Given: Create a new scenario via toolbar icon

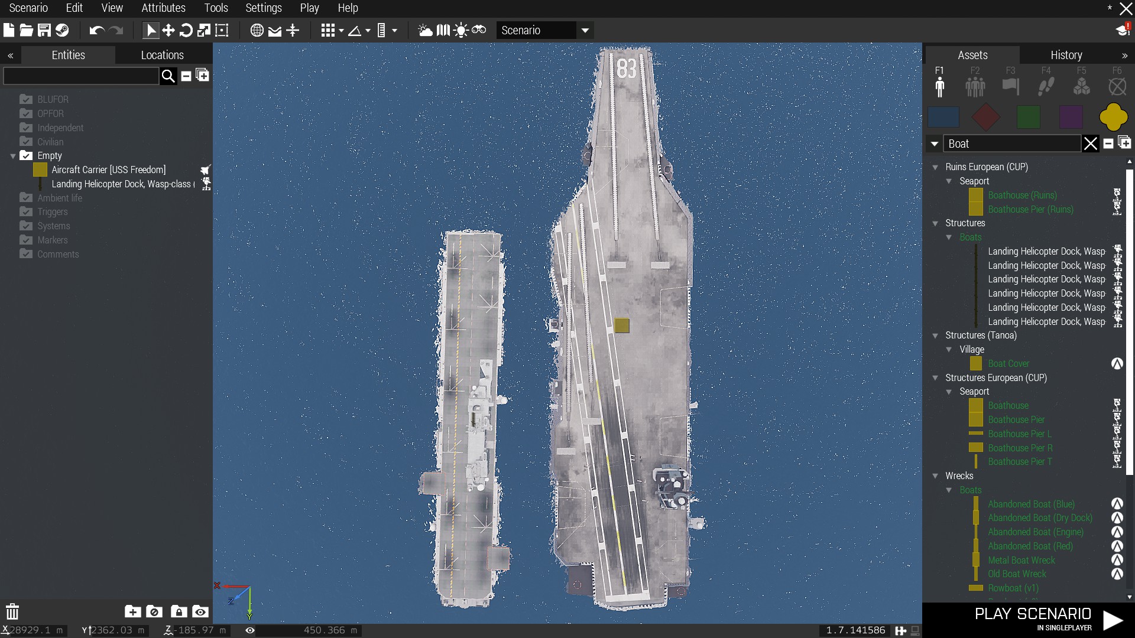Looking at the screenshot, I should pyautogui.click(x=9, y=30).
